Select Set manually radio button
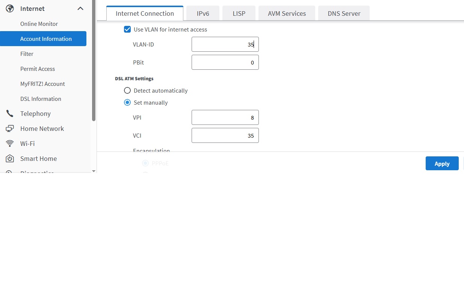464x300 pixels. tap(127, 102)
